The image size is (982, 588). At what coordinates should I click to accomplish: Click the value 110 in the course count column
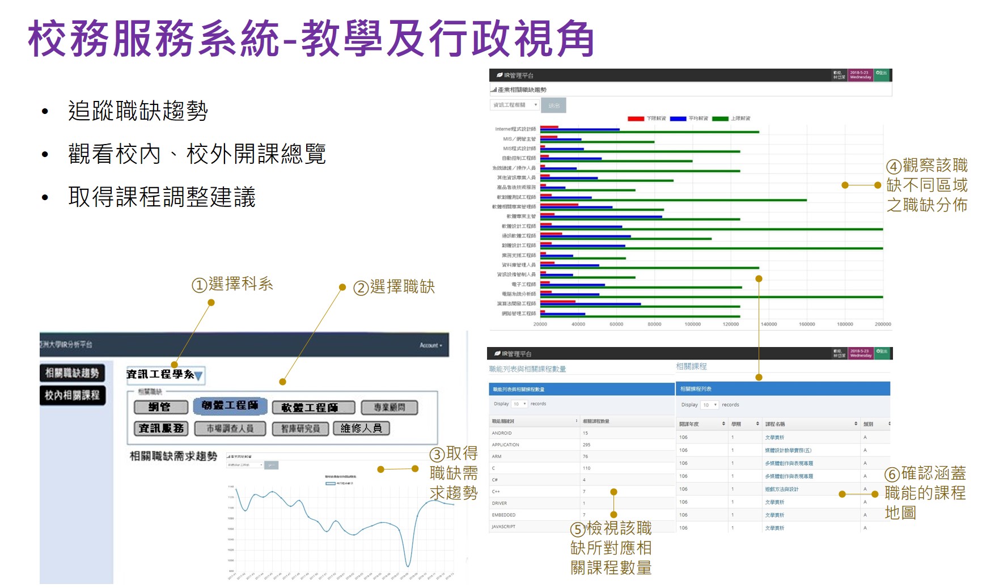(586, 468)
